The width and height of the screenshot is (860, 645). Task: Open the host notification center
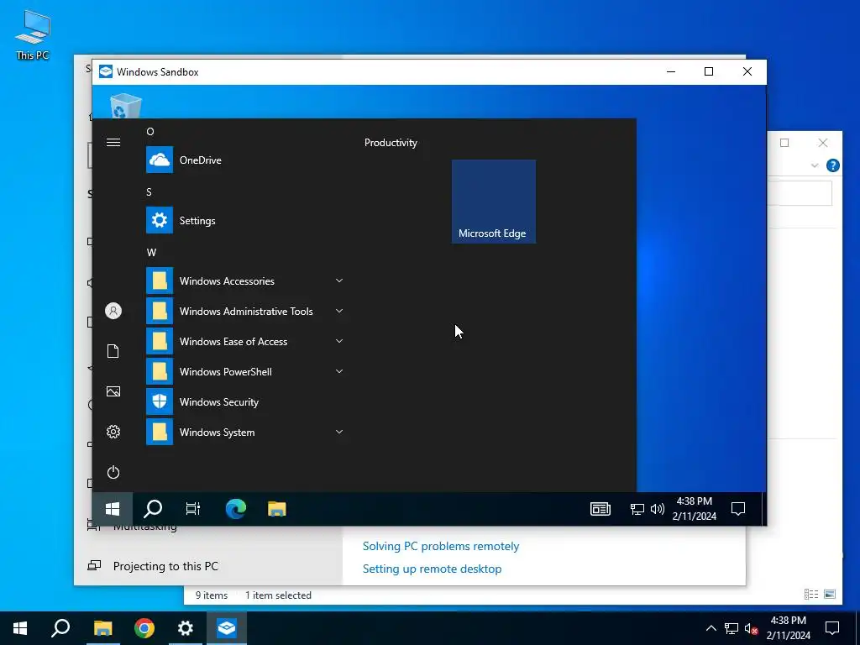point(832,628)
